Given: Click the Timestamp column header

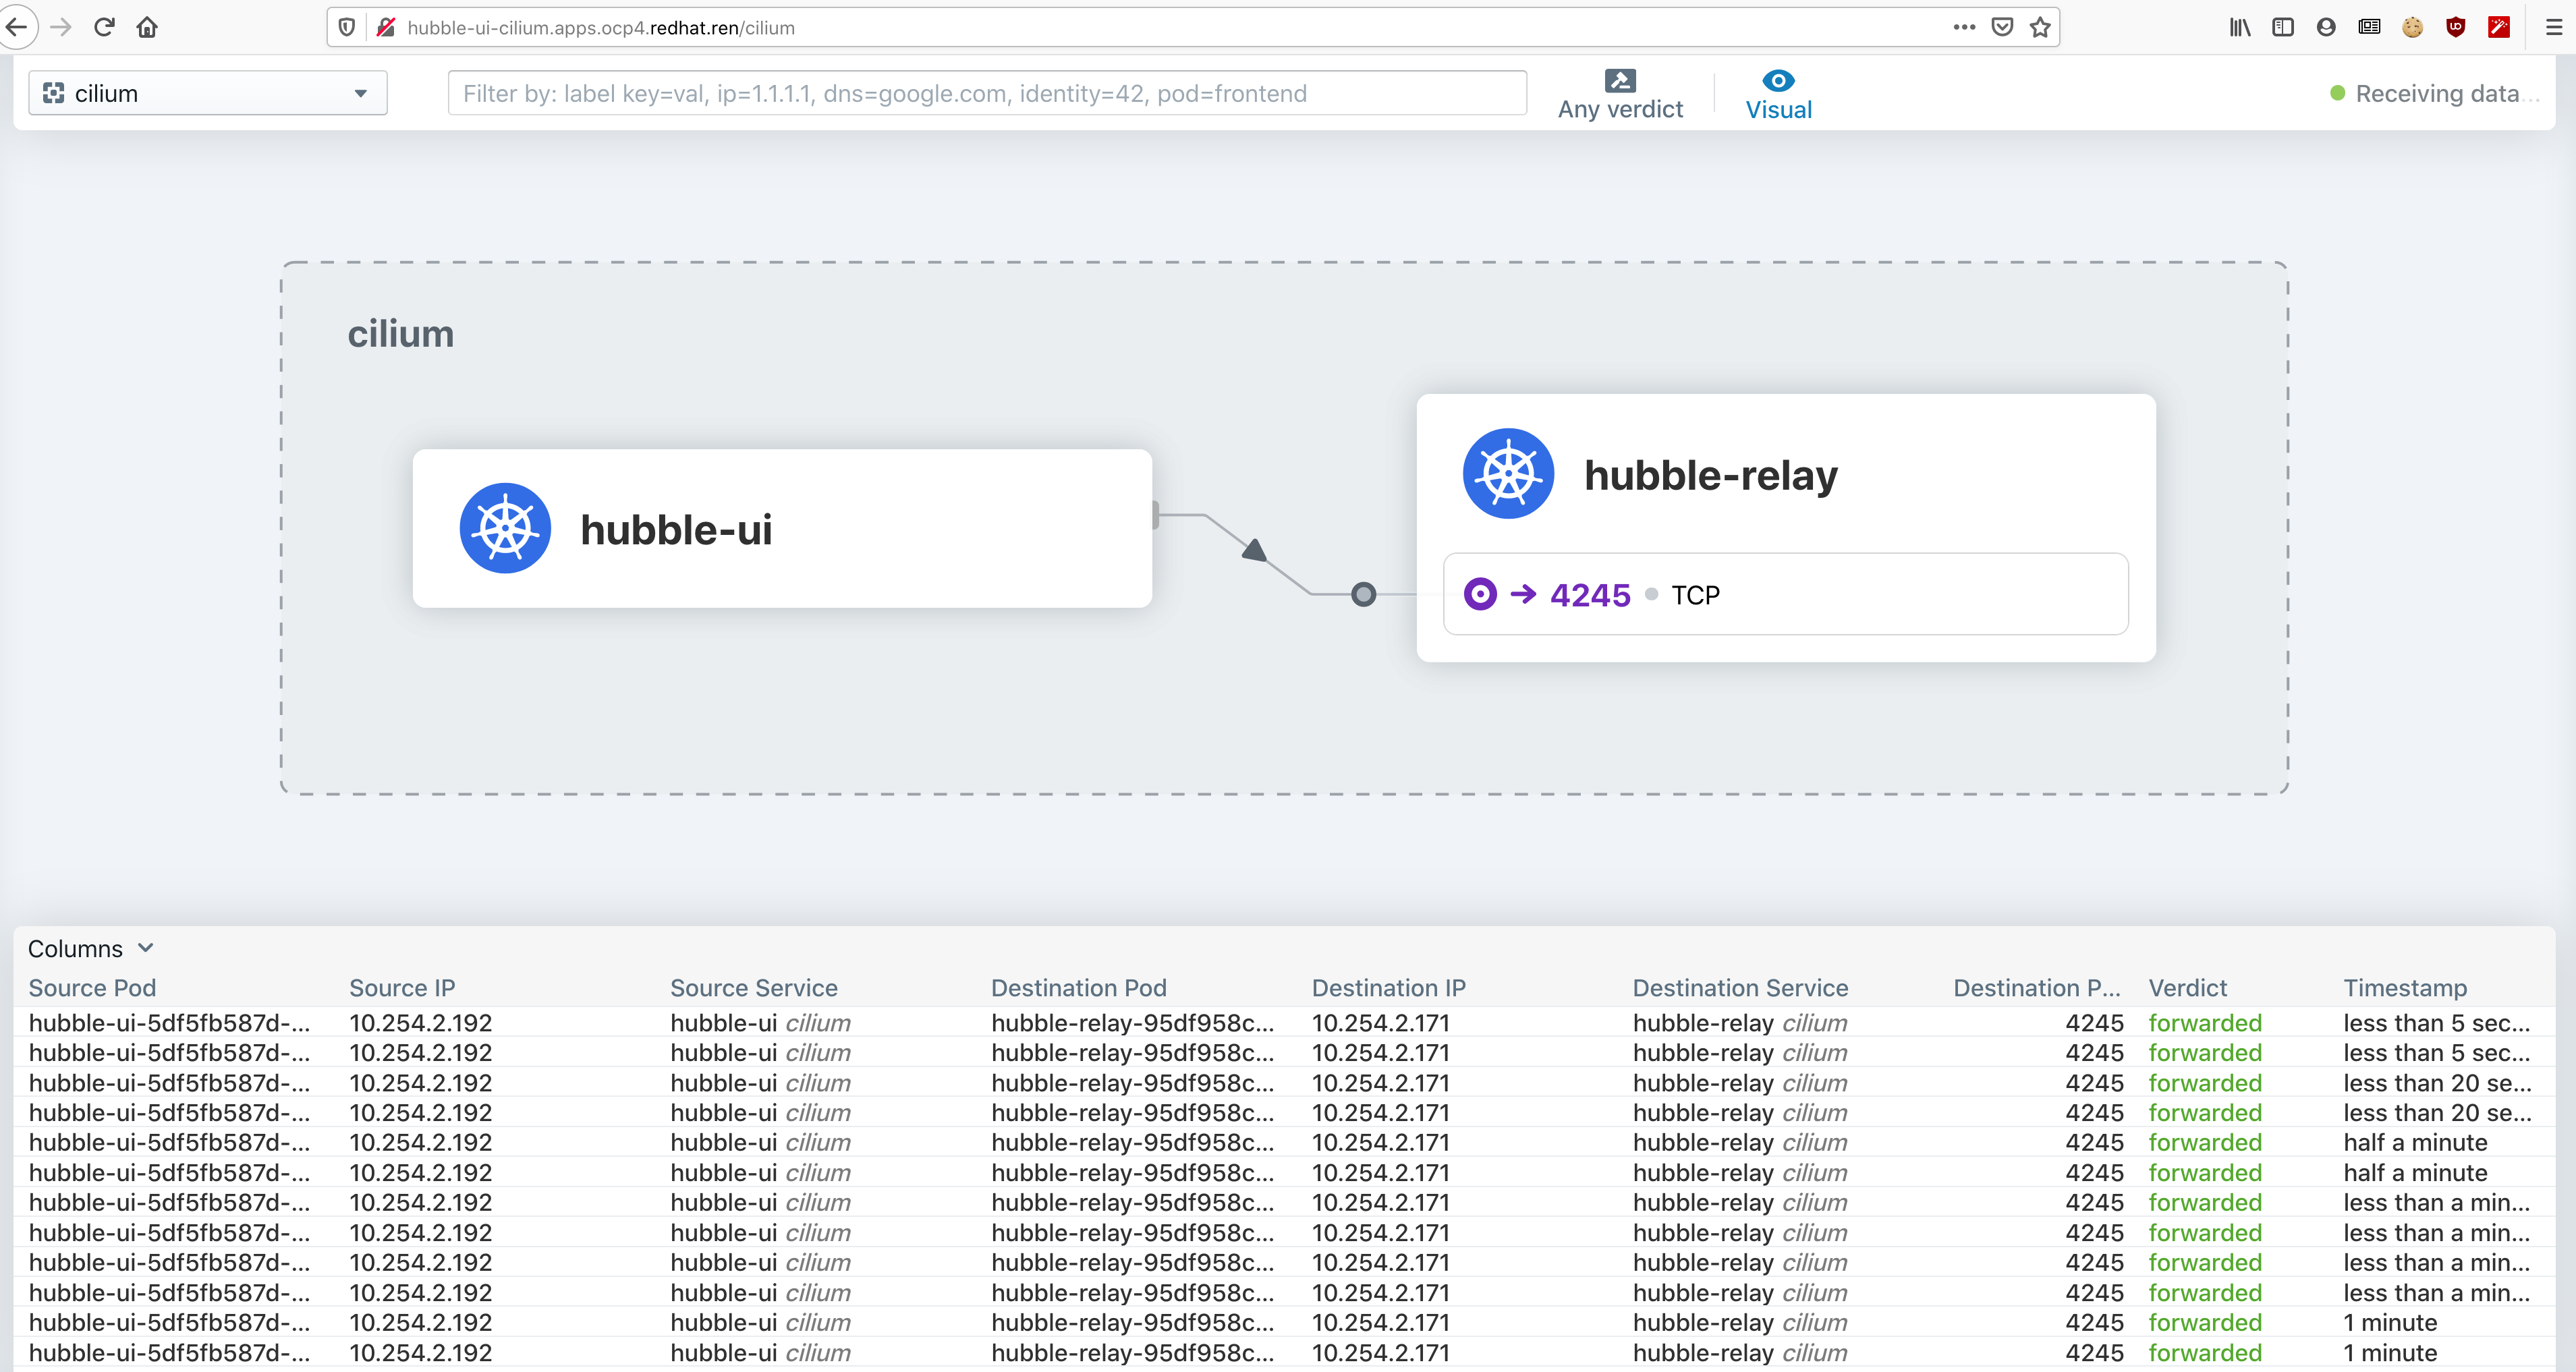Looking at the screenshot, I should pos(2404,988).
